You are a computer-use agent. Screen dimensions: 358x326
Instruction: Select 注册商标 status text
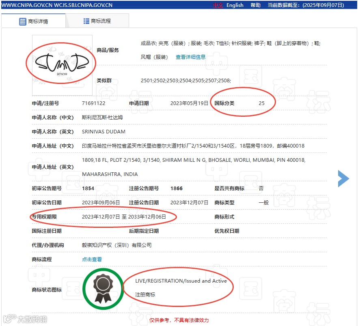click(145, 295)
